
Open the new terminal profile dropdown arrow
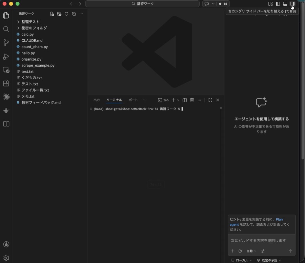pos(178,100)
